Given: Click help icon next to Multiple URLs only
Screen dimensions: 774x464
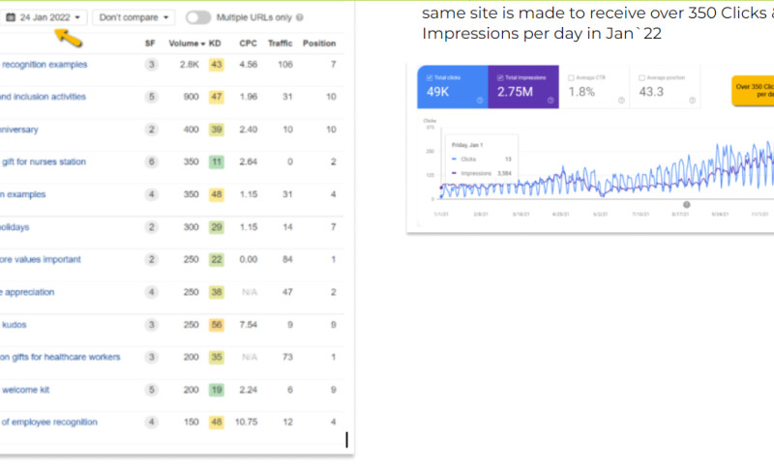Looking at the screenshot, I should pyautogui.click(x=299, y=17).
